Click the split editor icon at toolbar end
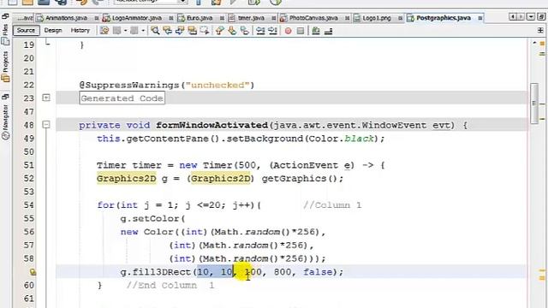Image resolution: width=548 pixels, height=308 pixels. tap(540, 31)
